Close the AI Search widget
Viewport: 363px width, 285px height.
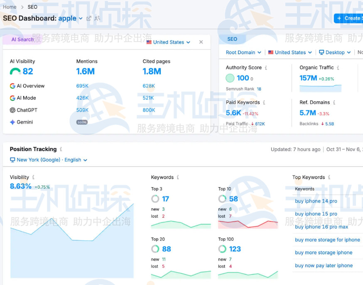[201, 42]
